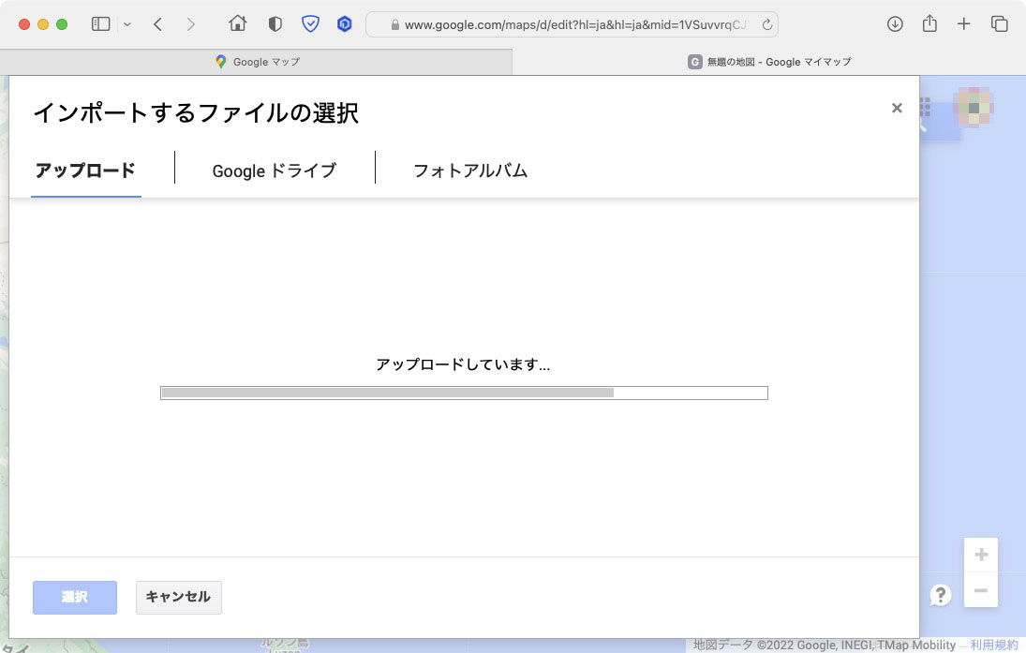Image resolution: width=1026 pixels, height=653 pixels.
Task: Click the reload icon in the address bar
Action: [770, 24]
